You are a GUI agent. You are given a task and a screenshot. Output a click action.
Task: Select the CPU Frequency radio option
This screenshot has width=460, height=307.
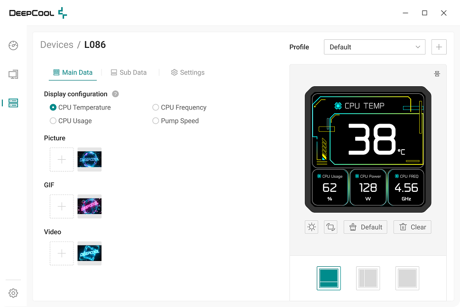(156, 108)
